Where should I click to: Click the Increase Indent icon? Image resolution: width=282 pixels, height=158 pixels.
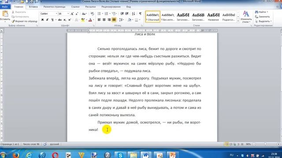(127, 14)
